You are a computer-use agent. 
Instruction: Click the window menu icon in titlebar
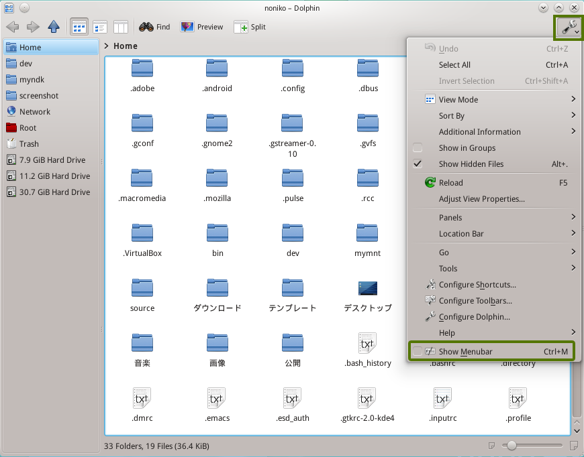pyautogui.click(x=9, y=8)
